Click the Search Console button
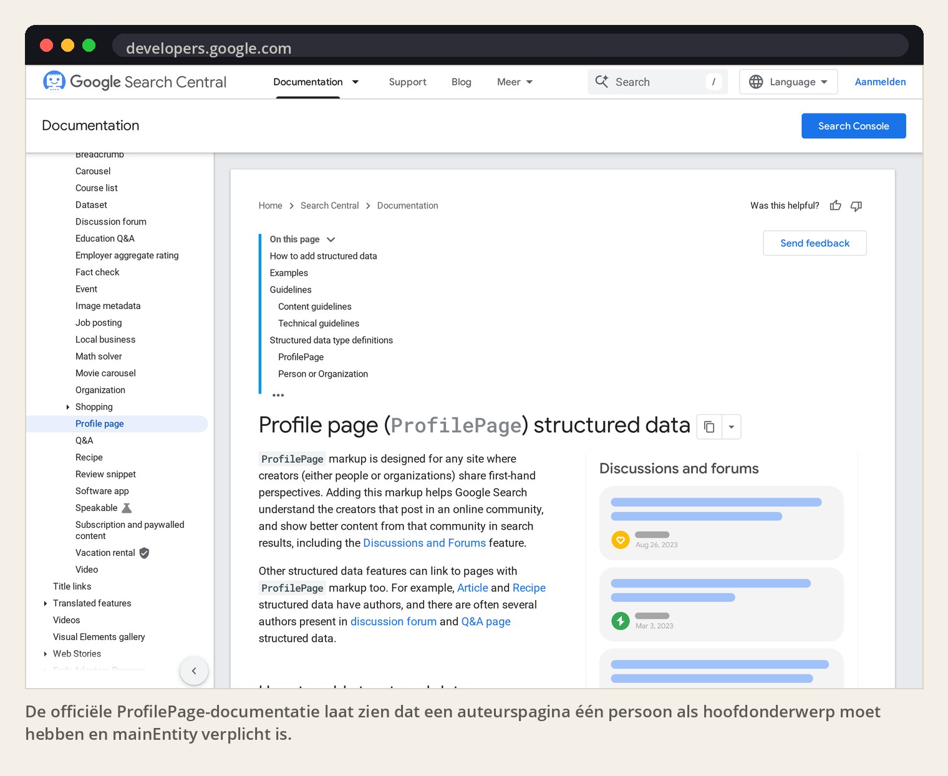Image resolution: width=948 pixels, height=776 pixels. click(x=853, y=126)
